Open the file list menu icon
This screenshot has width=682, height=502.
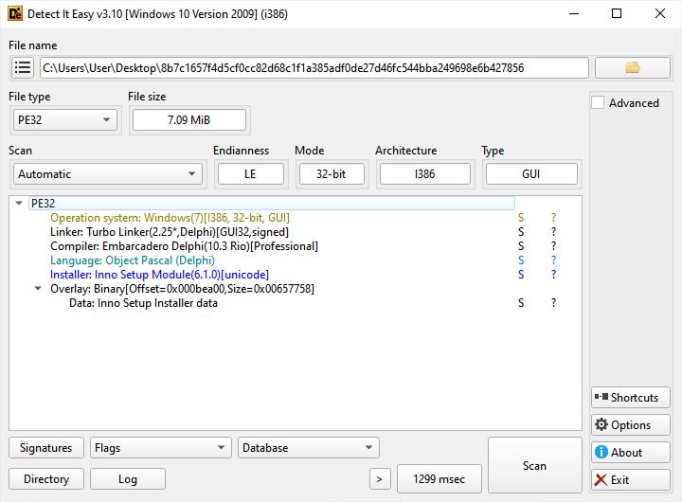[23, 68]
